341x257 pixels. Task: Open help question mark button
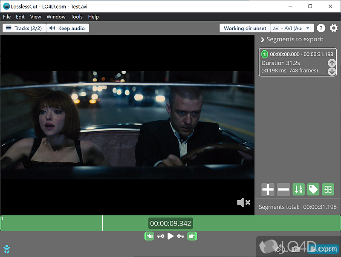pos(321,28)
